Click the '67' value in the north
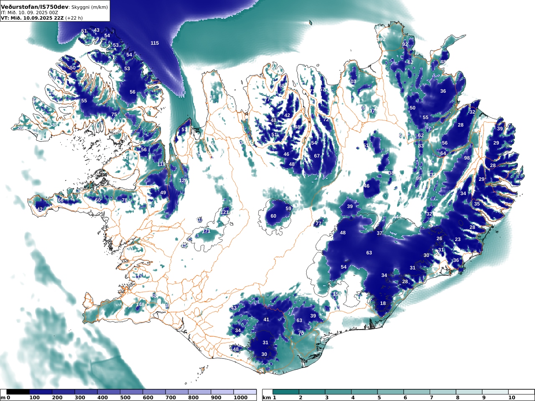 pyautogui.click(x=317, y=156)
